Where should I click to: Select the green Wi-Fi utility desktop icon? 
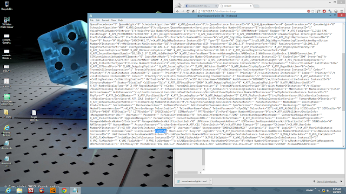click(6, 99)
